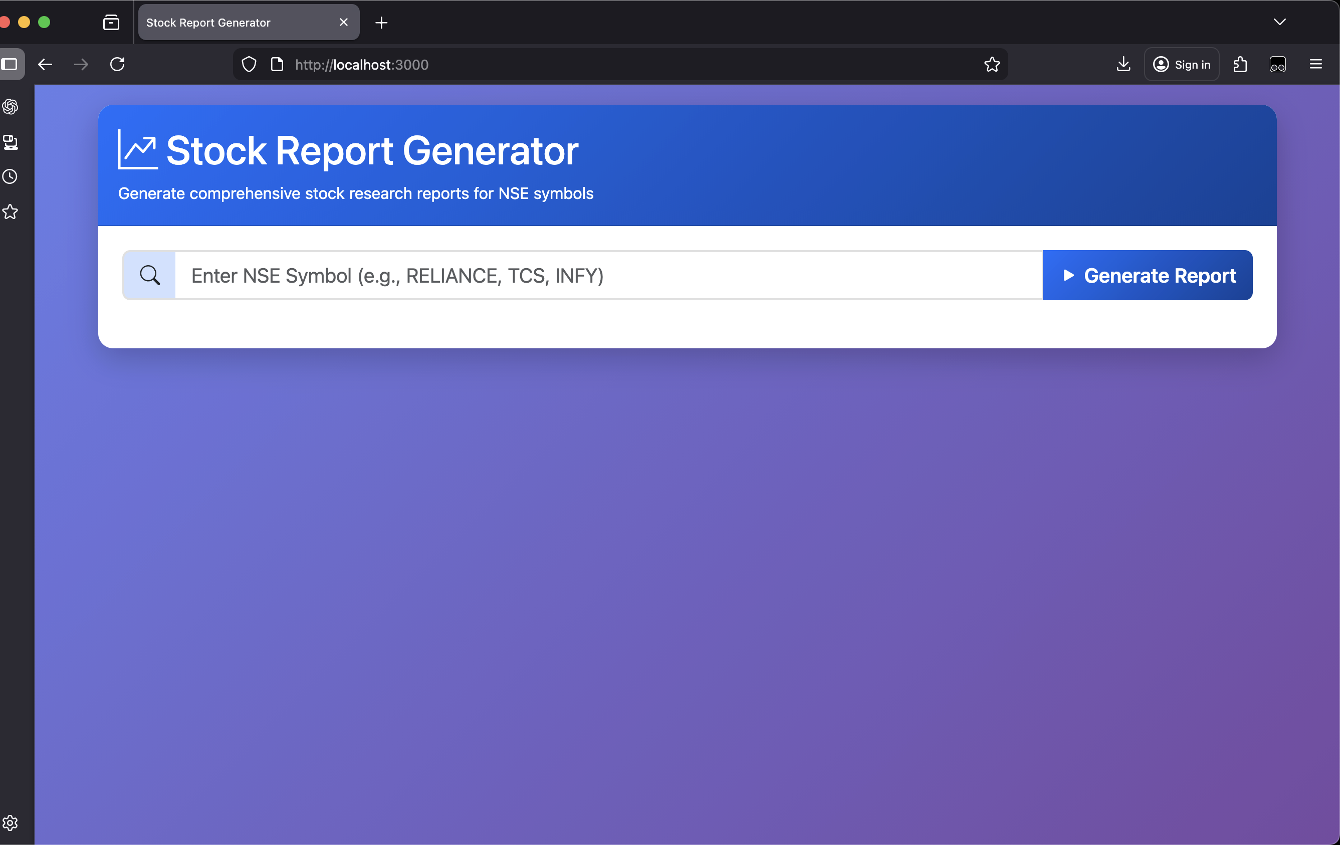Toggle bookmark star in the address bar

992,64
